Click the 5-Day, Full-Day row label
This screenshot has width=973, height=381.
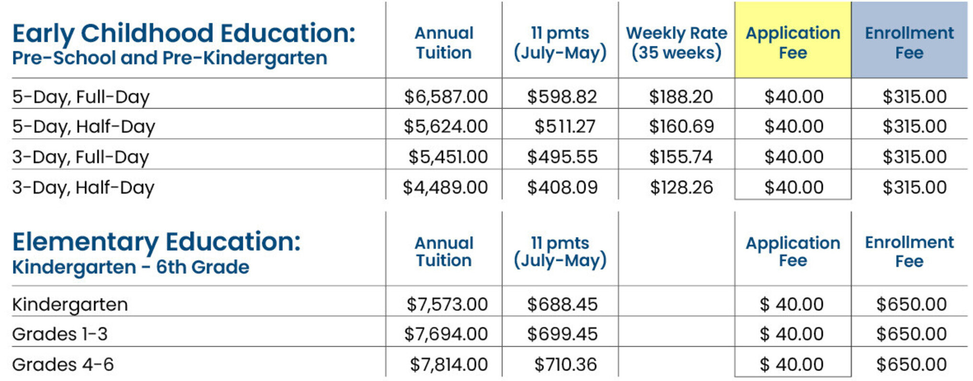tap(80, 97)
